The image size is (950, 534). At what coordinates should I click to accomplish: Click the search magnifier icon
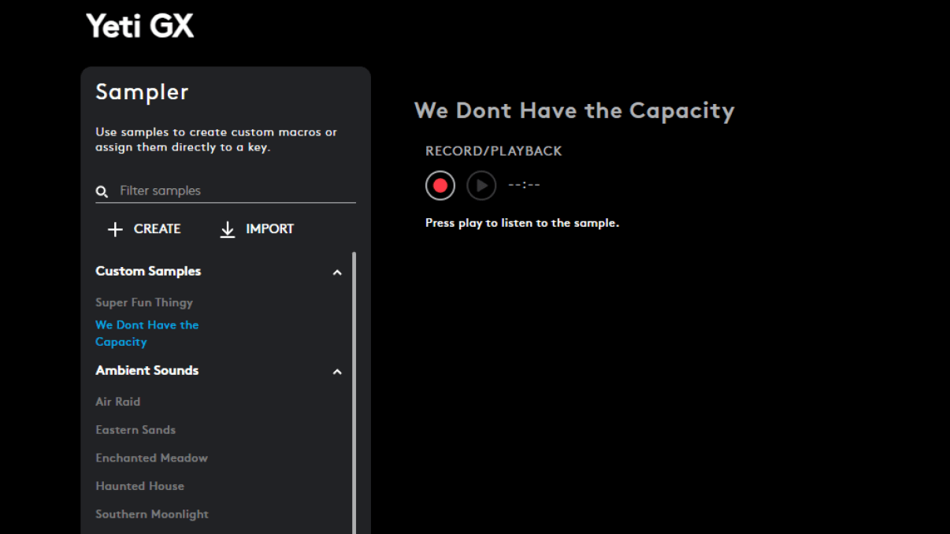102,191
